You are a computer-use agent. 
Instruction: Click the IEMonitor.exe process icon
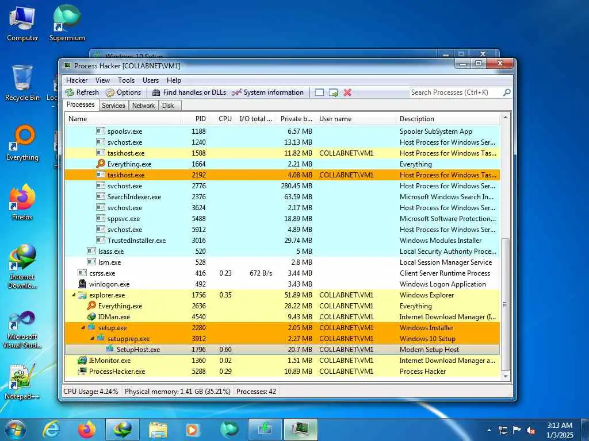point(82,361)
